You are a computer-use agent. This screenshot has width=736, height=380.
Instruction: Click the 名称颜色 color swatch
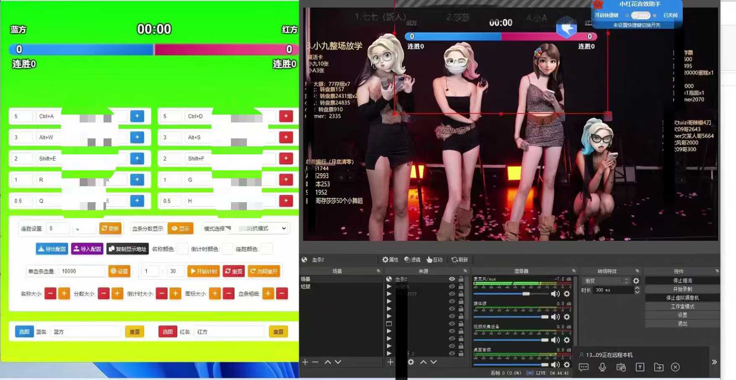point(183,249)
